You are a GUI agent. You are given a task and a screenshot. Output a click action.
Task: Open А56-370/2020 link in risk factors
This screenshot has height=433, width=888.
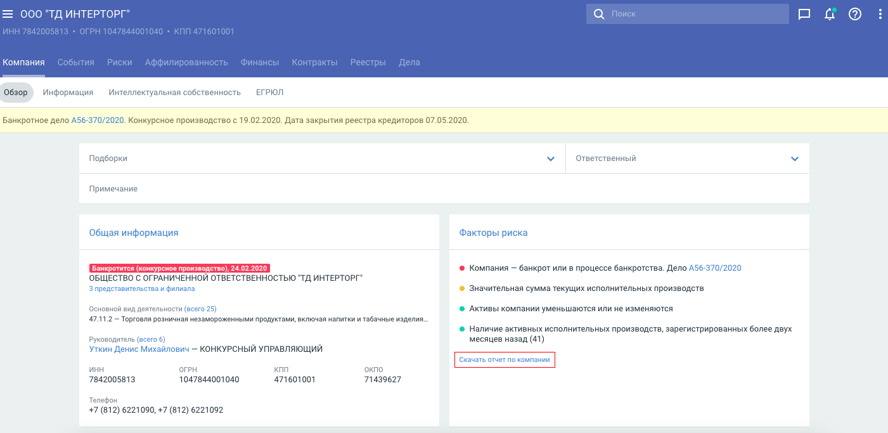715,268
